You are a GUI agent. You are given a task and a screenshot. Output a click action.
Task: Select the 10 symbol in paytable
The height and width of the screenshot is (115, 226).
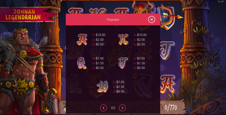click(103, 86)
